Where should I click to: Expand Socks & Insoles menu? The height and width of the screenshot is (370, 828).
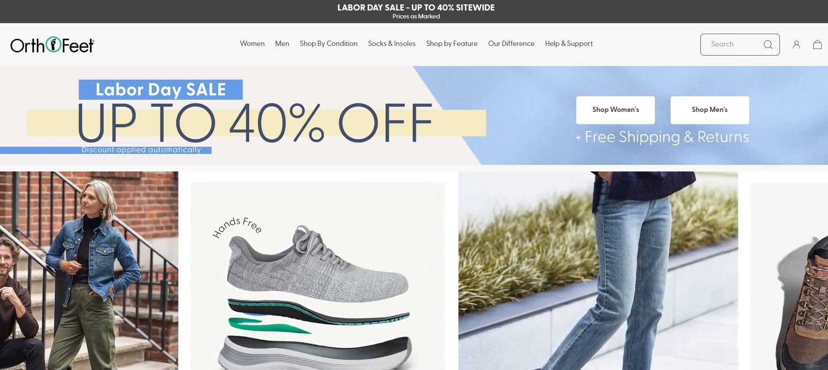392,44
